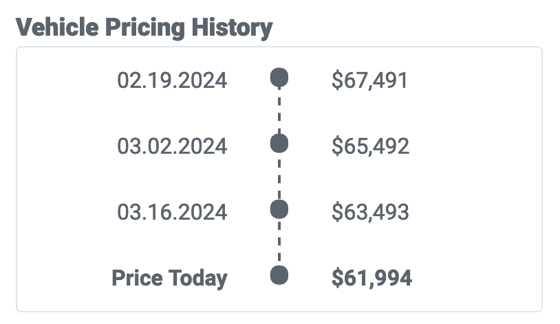
Task: Select the 03.02.2024 timeline dot
Action: (x=279, y=143)
